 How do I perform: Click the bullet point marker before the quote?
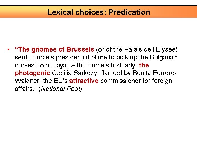9,50
